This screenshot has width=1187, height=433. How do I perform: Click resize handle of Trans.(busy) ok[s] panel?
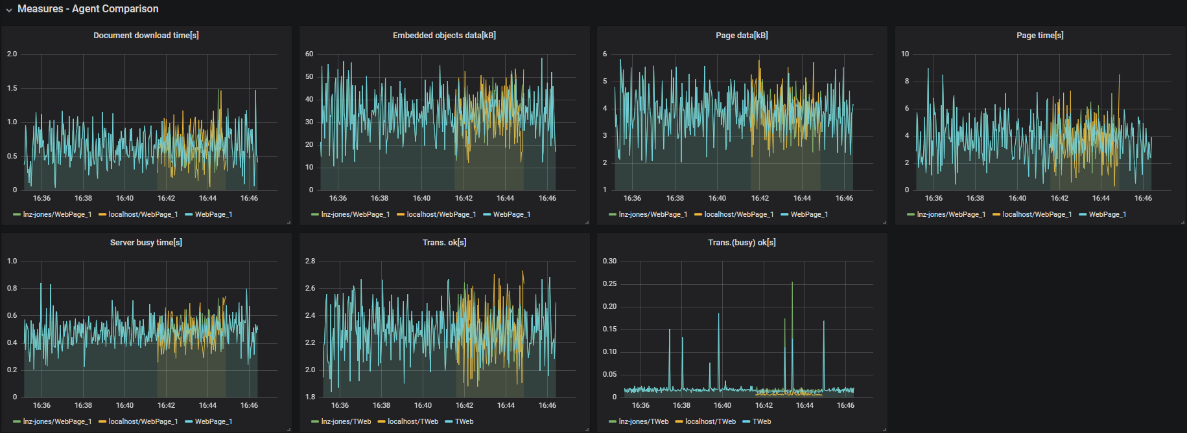[884, 429]
